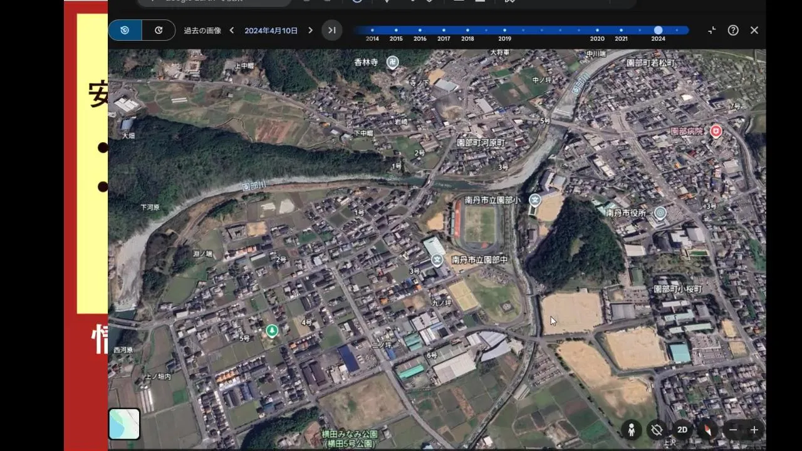Image resolution: width=802 pixels, height=451 pixels.
Task: Select the 2016 timeline point
Action: pyautogui.click(x=420, y=30)
